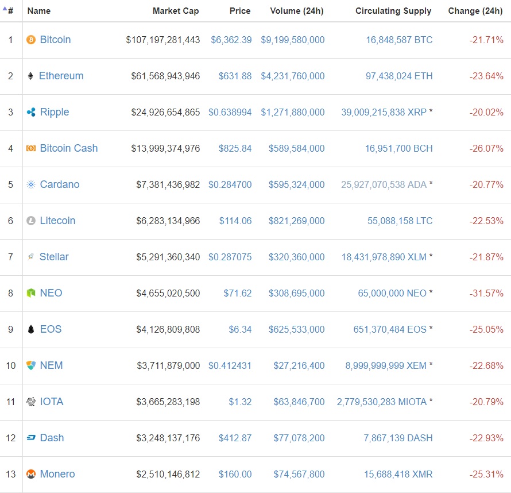This screenshot has width=511, height=493.
Task: Click Dash volume $77,078,200
Action: pyautogui.click(x=299, y=438)
